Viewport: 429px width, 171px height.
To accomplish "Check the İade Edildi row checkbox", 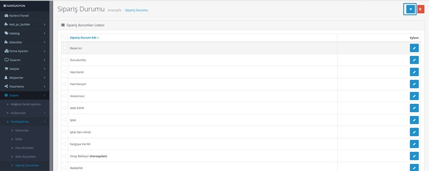I will pyautogui.click(x=65, y=108).
